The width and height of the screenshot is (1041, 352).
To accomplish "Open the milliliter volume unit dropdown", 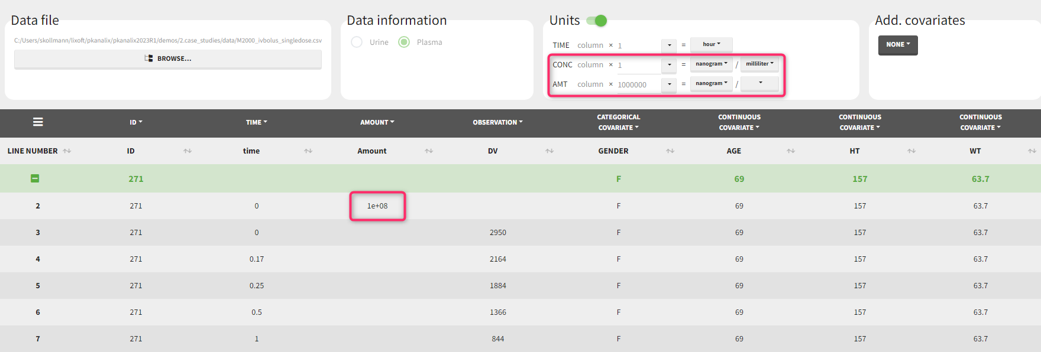I will coord(759,64).
